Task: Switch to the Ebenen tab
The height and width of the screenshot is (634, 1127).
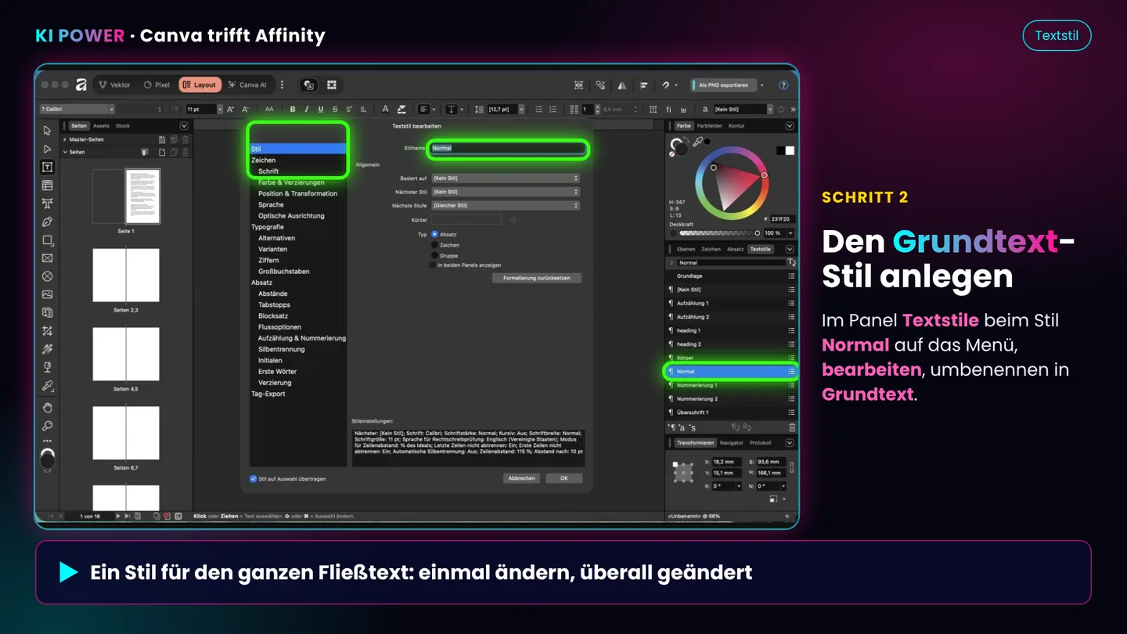Action: [686, 249]
